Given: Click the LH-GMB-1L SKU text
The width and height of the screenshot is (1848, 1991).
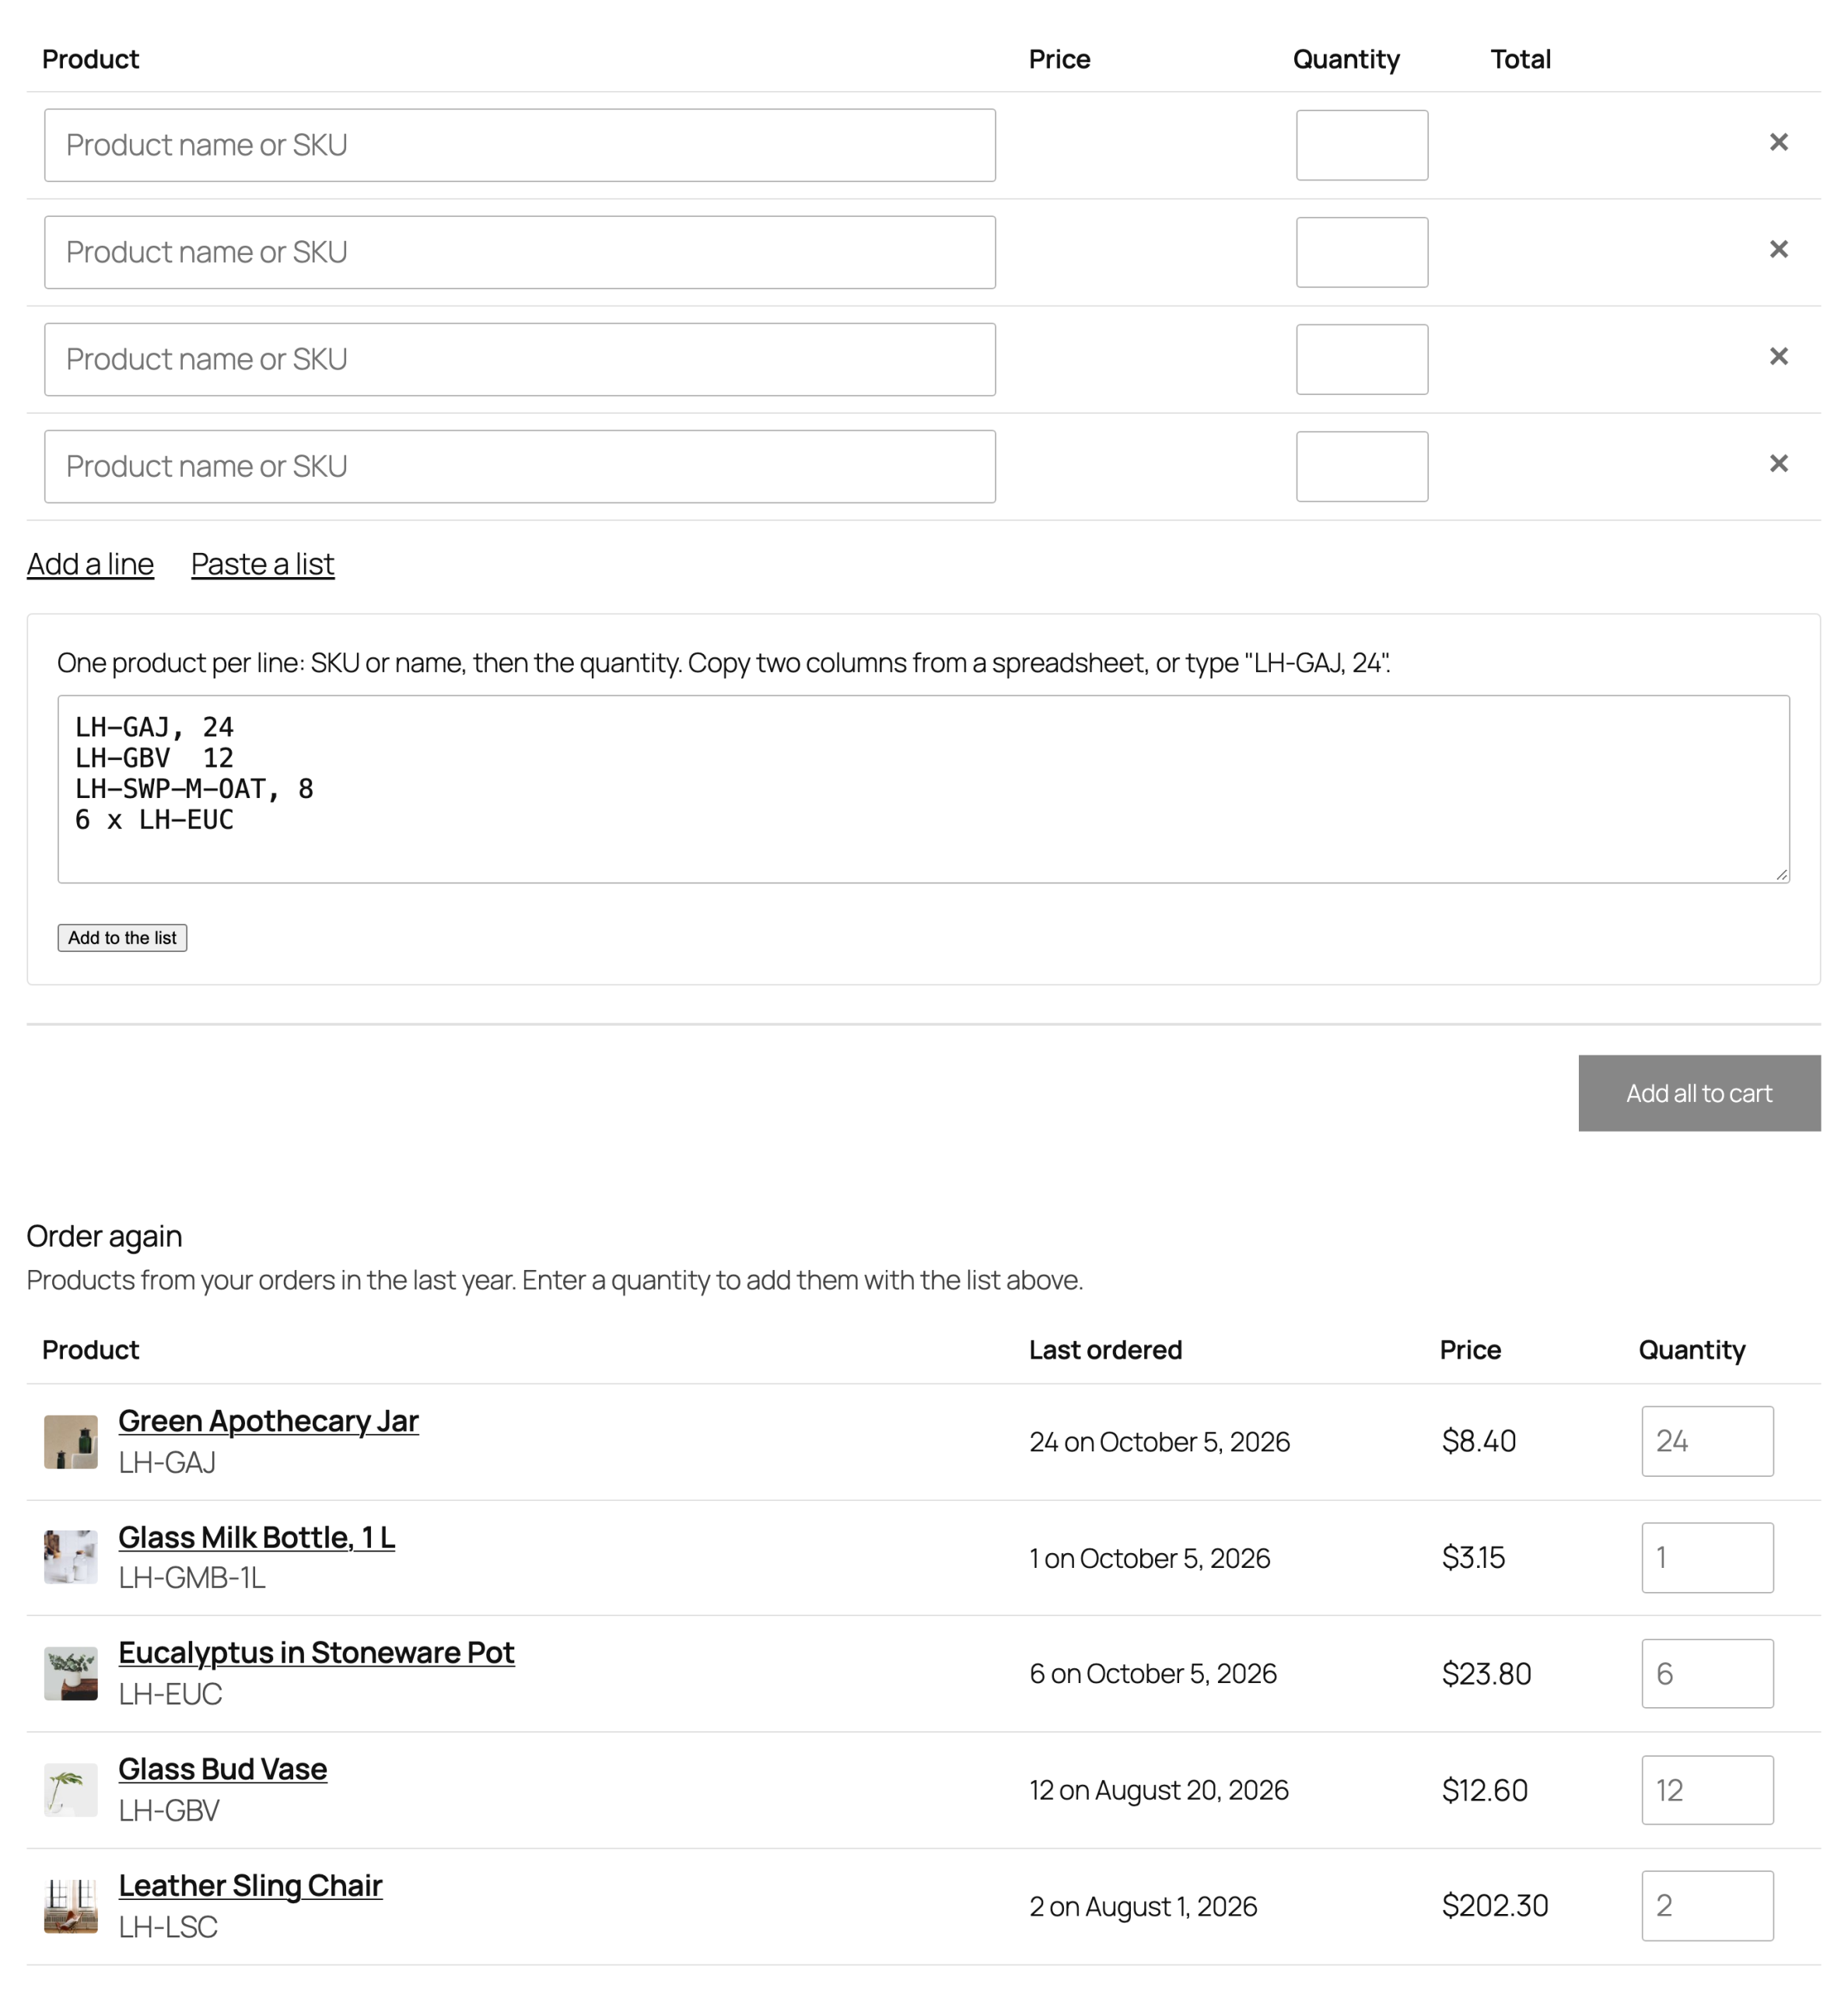Looking at the screenshot, I should click(192, 1577).
